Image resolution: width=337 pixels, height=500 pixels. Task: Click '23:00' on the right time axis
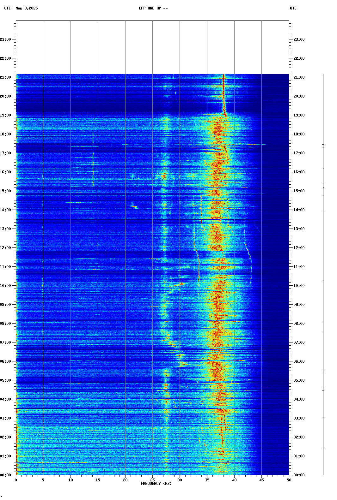(x=299, y=39)
